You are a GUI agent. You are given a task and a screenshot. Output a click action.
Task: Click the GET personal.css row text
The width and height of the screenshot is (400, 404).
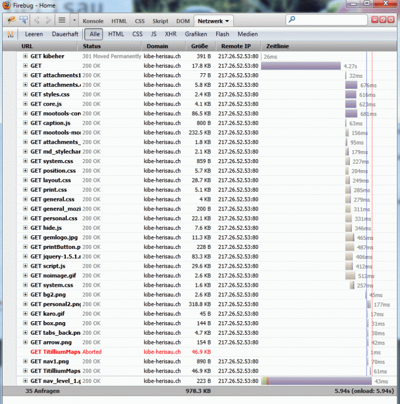(54, 218)
